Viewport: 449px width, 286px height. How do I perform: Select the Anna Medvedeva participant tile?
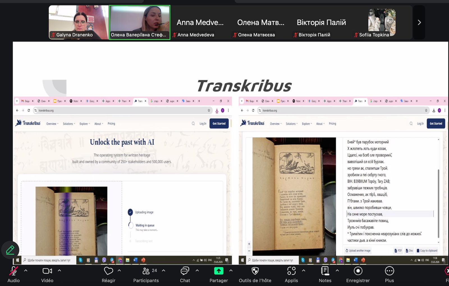pyautogui.click(x=200, y=22)
